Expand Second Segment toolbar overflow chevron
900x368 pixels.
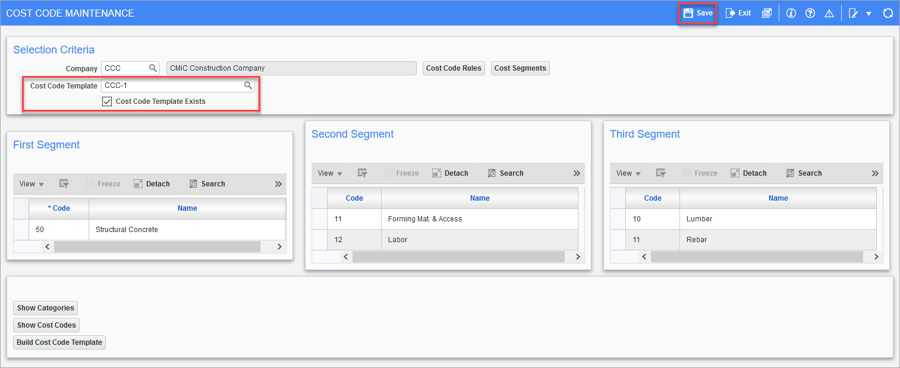577,173
